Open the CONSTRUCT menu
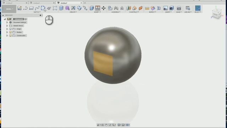 134,12
